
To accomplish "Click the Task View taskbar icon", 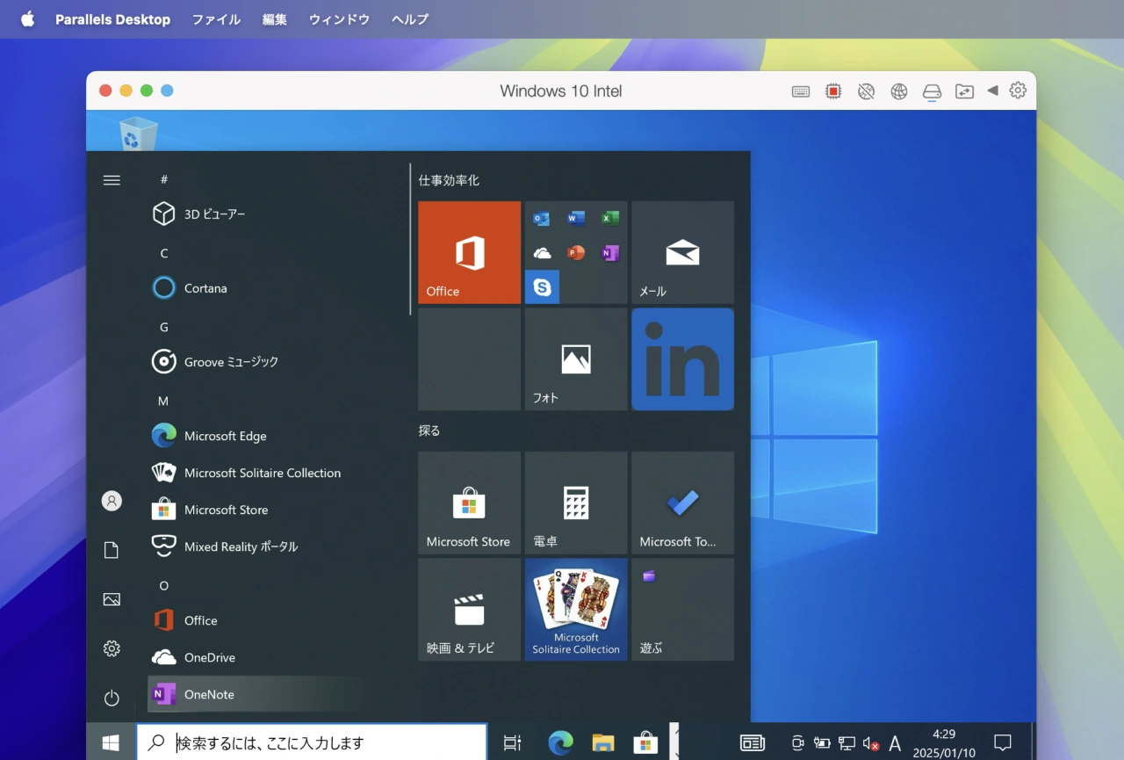I will click(513, 742).
